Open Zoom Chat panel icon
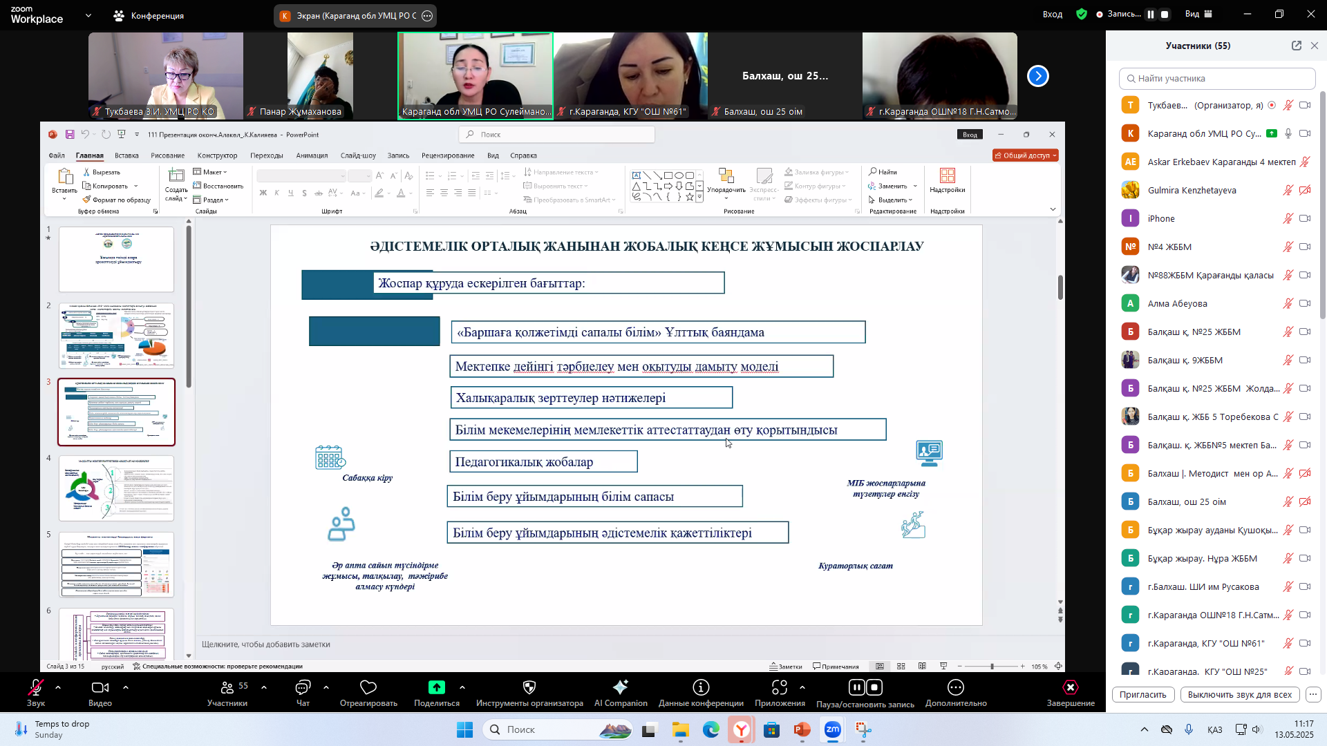This screenshot has width=1327, height=746. click(x=303, y=687)
